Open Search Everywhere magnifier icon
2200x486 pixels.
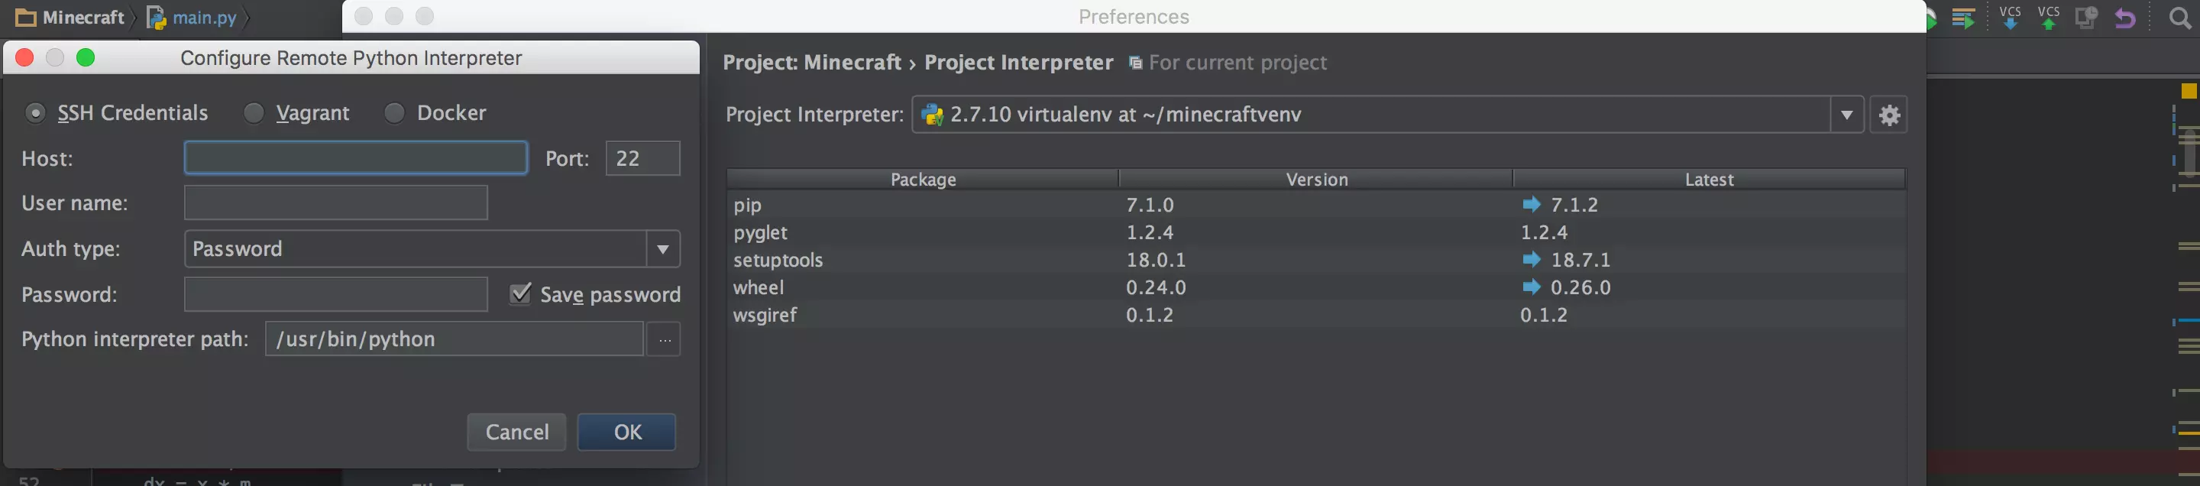pos(2179,17)
